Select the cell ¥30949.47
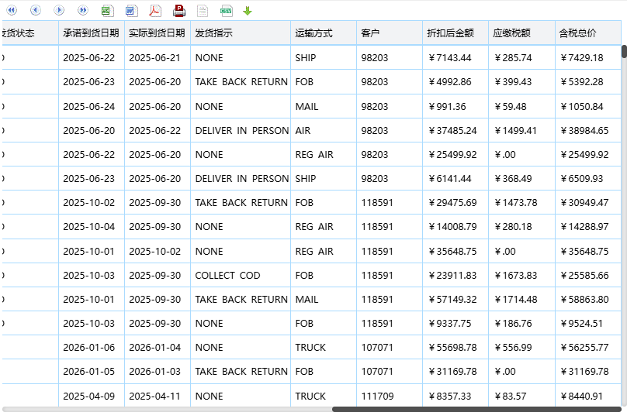Image resolution: width=627 pixels, height=412 pixels. pyautogui.click(x=588, y=202)
